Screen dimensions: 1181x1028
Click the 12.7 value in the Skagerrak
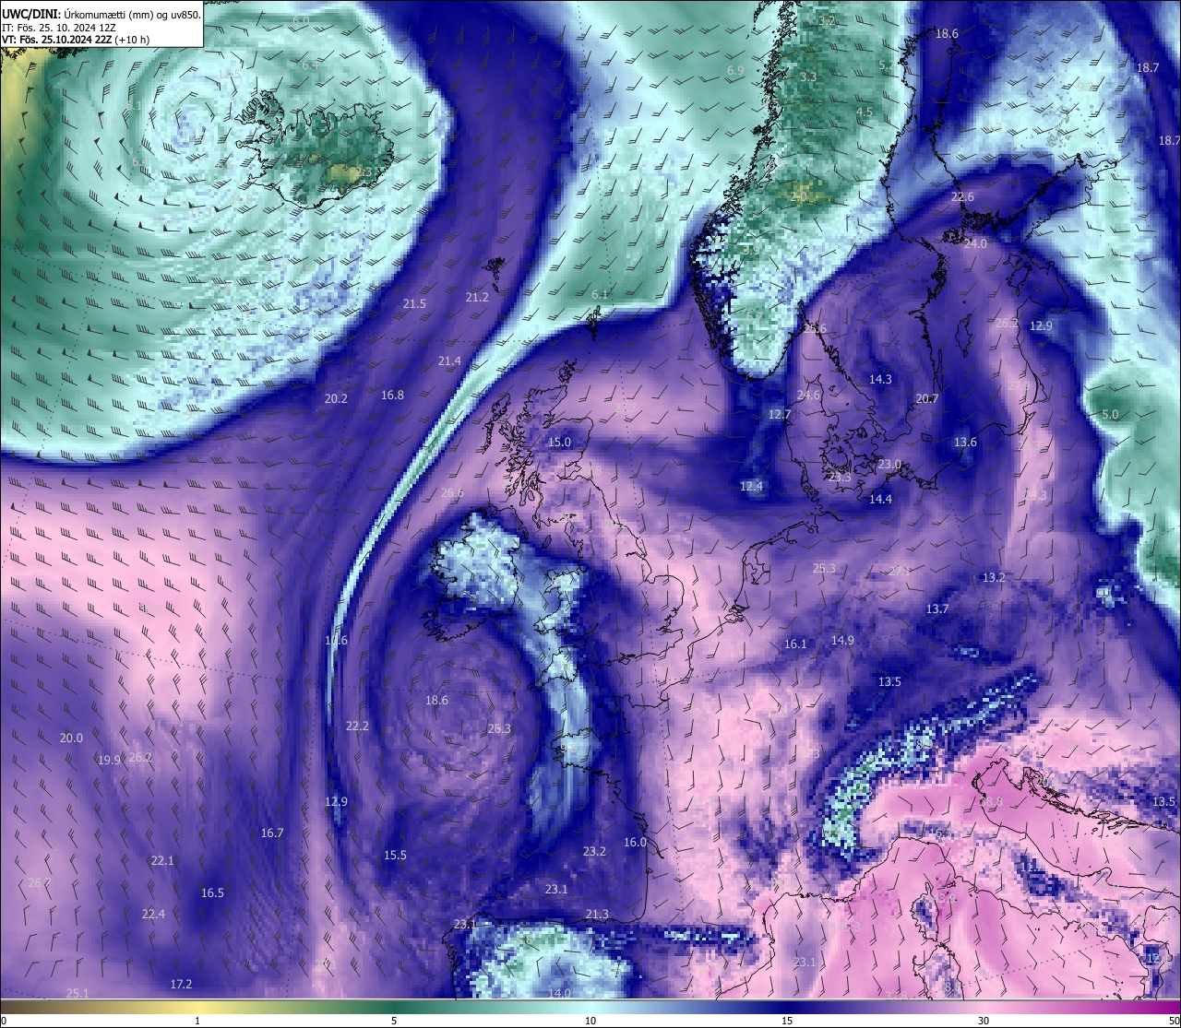tap(780, 415)
